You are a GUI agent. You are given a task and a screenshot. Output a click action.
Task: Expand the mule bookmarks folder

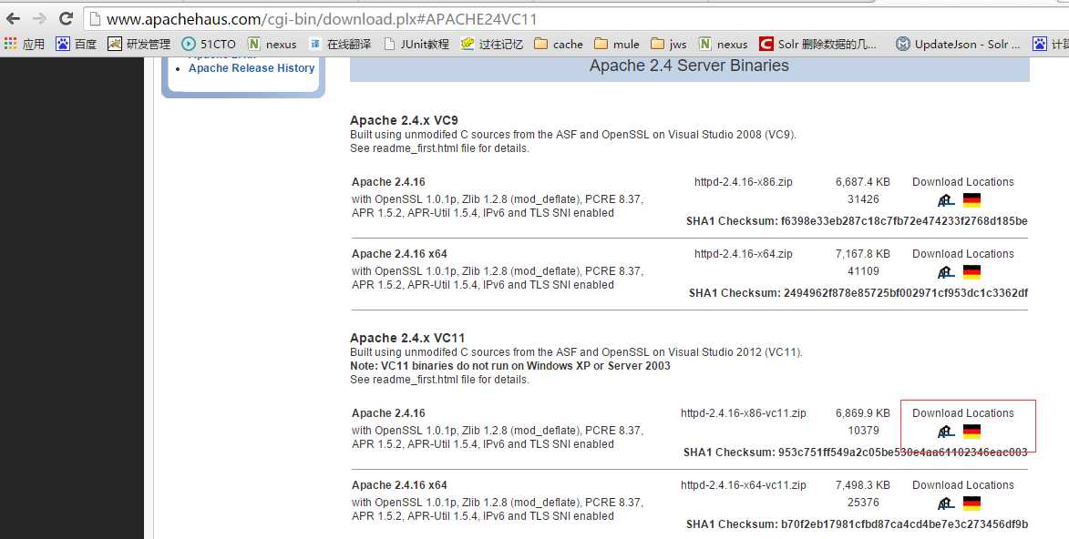(x=616, y=45)
